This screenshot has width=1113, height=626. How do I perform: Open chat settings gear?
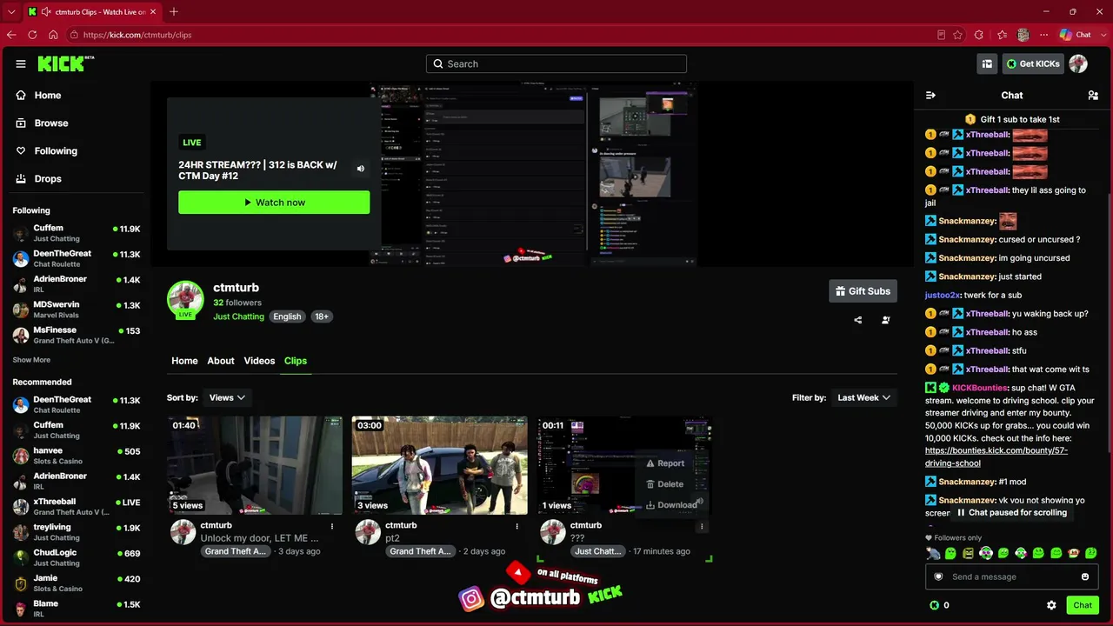[1051, 605]
